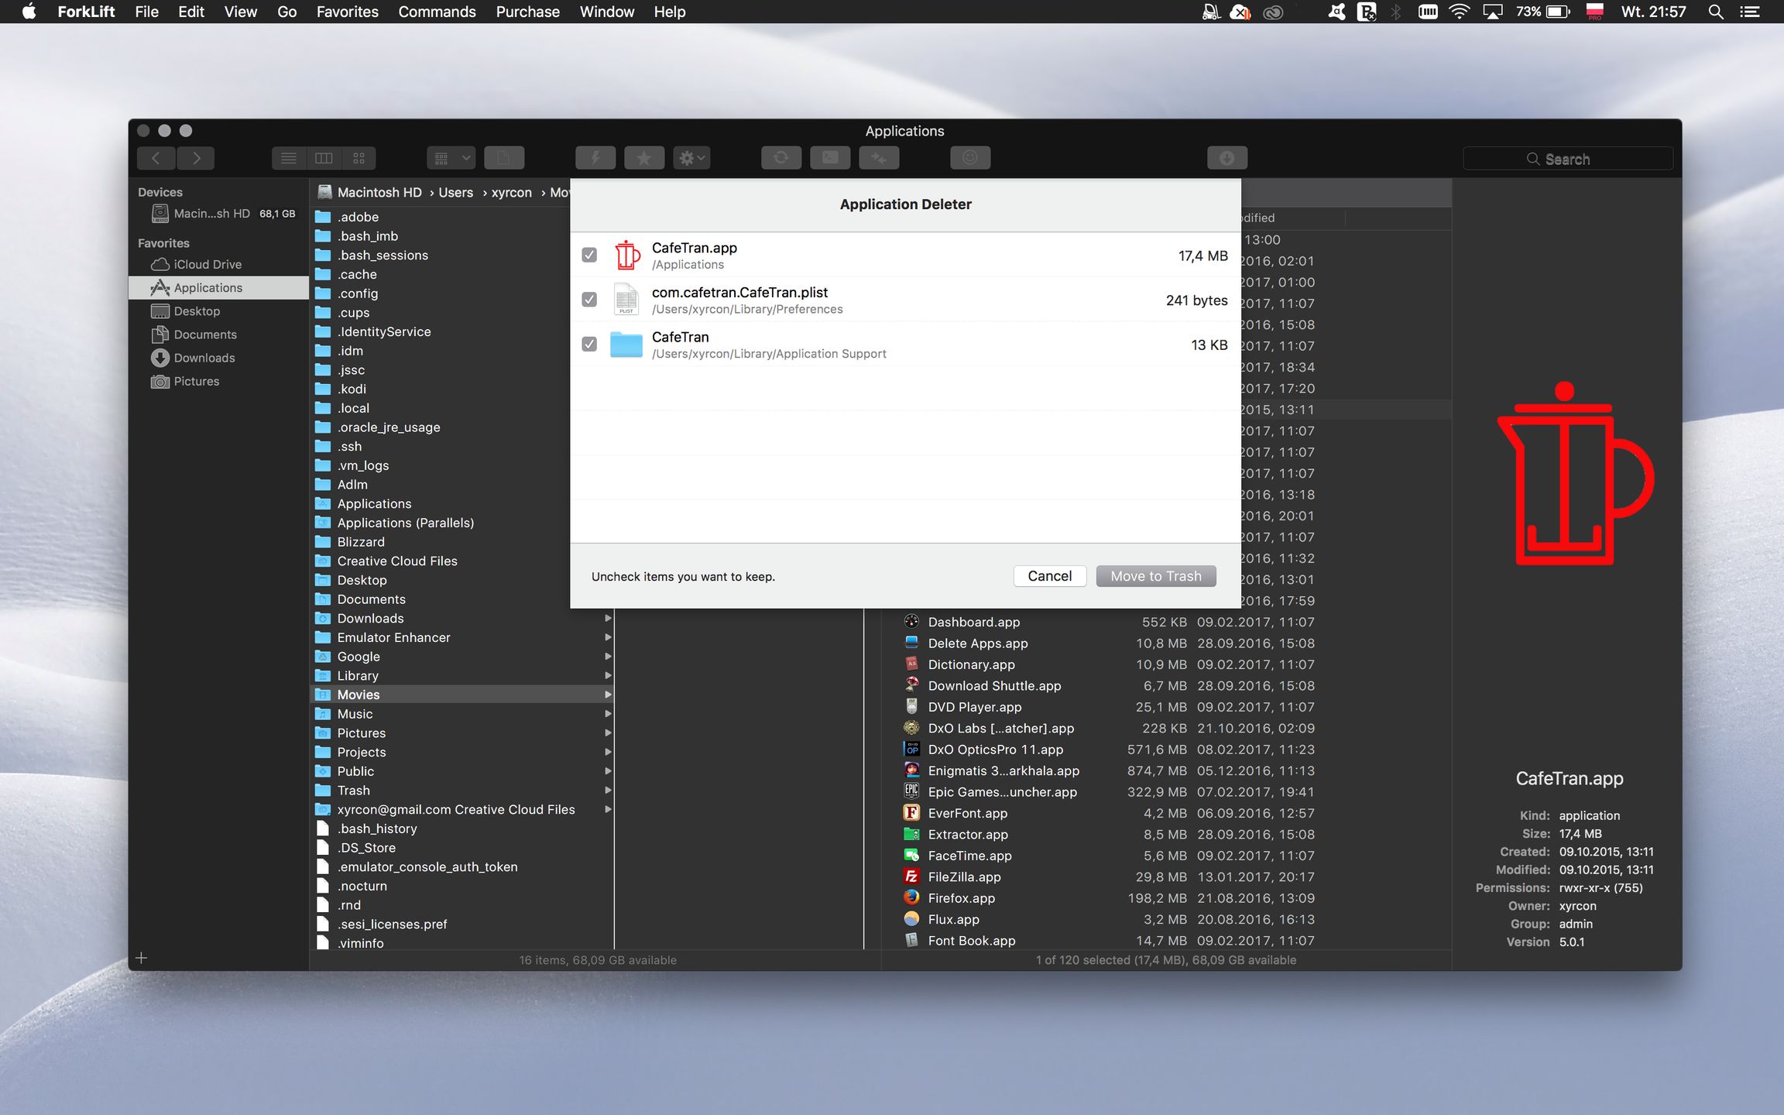The height and width of the screenshot is (1115, 1784).
Task: Select iCloud Drive in the sidebar
Action: [208, 264]
